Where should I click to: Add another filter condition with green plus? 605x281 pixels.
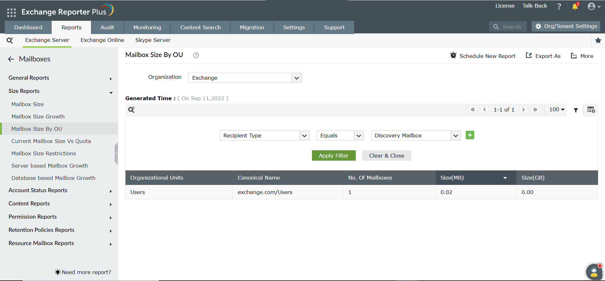click(470, 135)
